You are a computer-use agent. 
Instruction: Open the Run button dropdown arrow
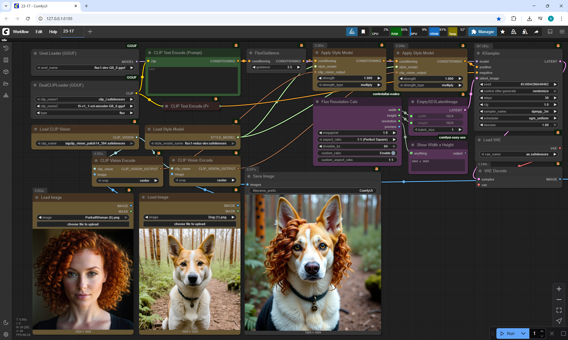(x=523, y=333)
